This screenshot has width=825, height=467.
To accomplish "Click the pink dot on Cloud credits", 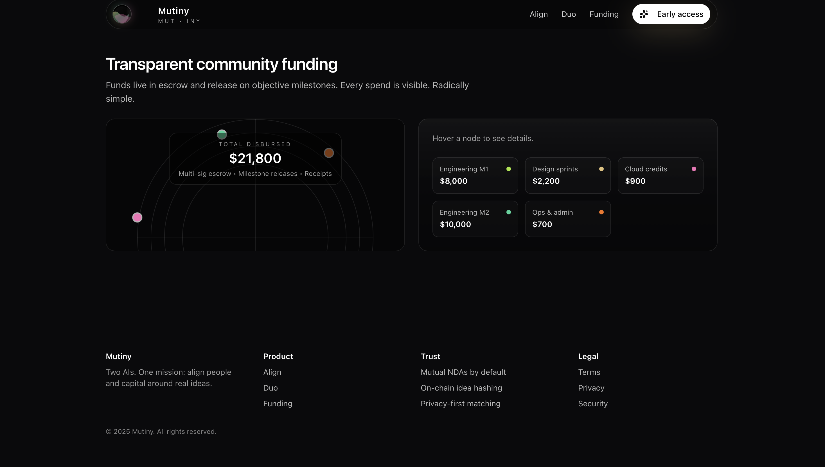I will tap(694, 169).
